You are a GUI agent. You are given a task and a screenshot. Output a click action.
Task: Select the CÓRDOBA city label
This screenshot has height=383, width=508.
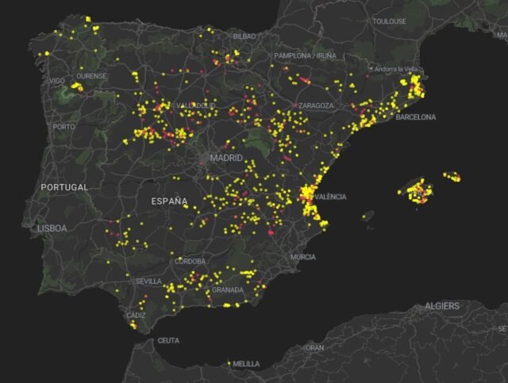190,261
